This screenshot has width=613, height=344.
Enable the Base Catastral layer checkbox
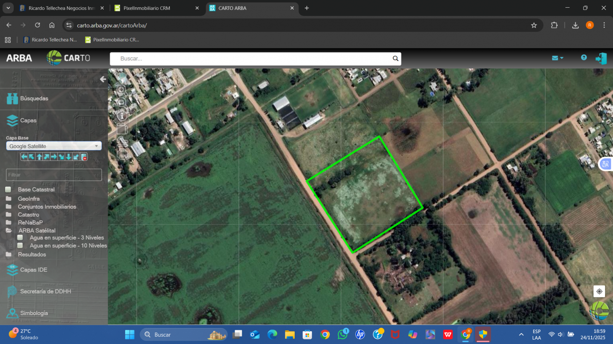(x=8, y=189)
